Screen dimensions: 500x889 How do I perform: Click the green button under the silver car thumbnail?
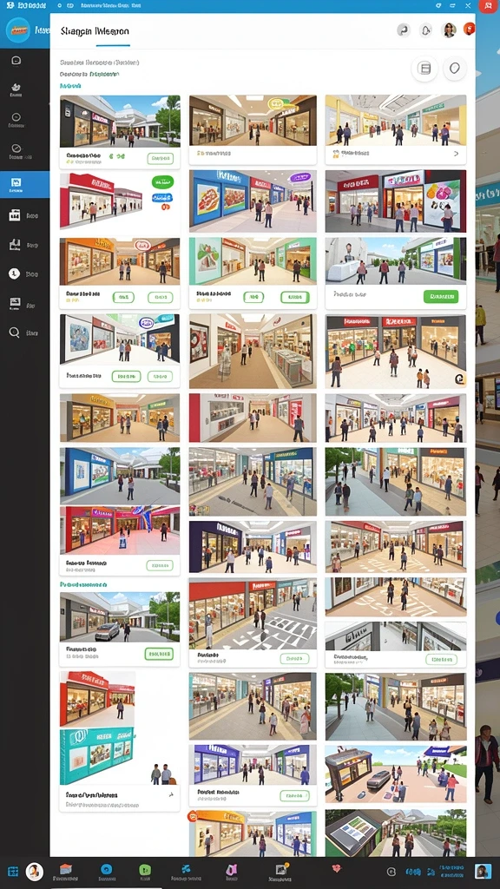[159, 655]
